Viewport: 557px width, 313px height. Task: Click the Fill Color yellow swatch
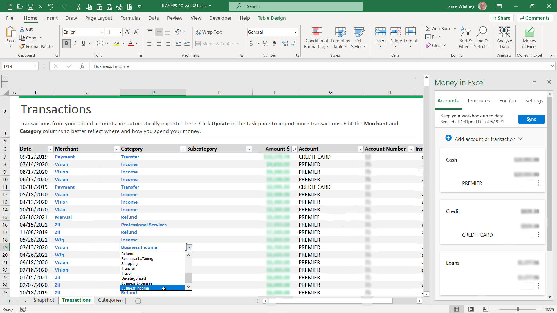(x=116, y=44)
